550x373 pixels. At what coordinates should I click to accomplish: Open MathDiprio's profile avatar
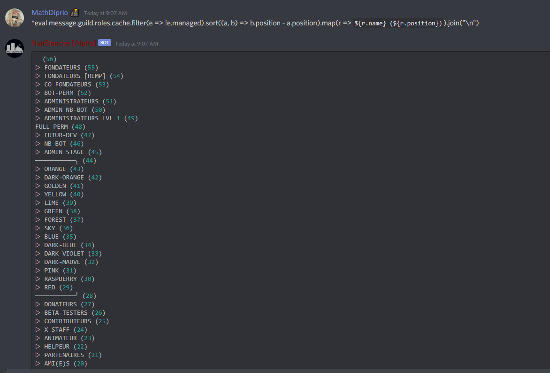pos(15,18)
